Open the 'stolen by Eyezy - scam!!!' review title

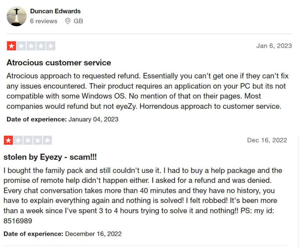(x=50, y=157)
